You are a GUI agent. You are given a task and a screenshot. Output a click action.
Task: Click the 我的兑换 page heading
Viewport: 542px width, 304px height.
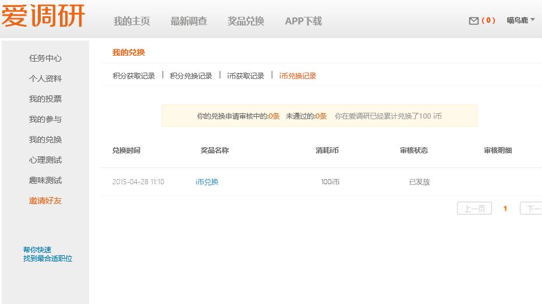[129, 52]
